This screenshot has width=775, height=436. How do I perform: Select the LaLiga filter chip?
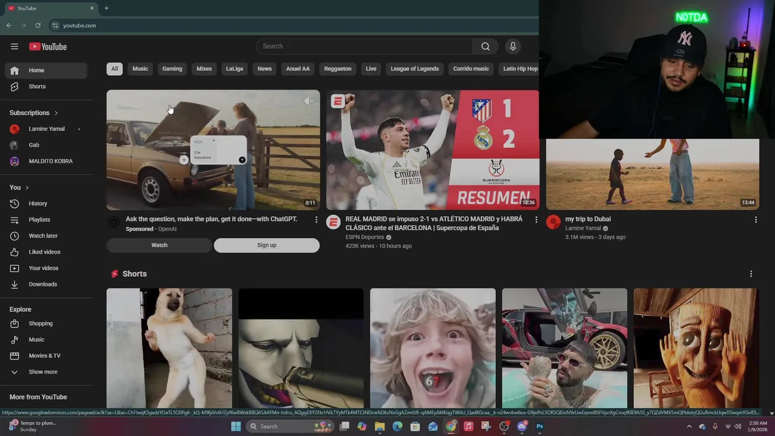click(x=234, y=68)
